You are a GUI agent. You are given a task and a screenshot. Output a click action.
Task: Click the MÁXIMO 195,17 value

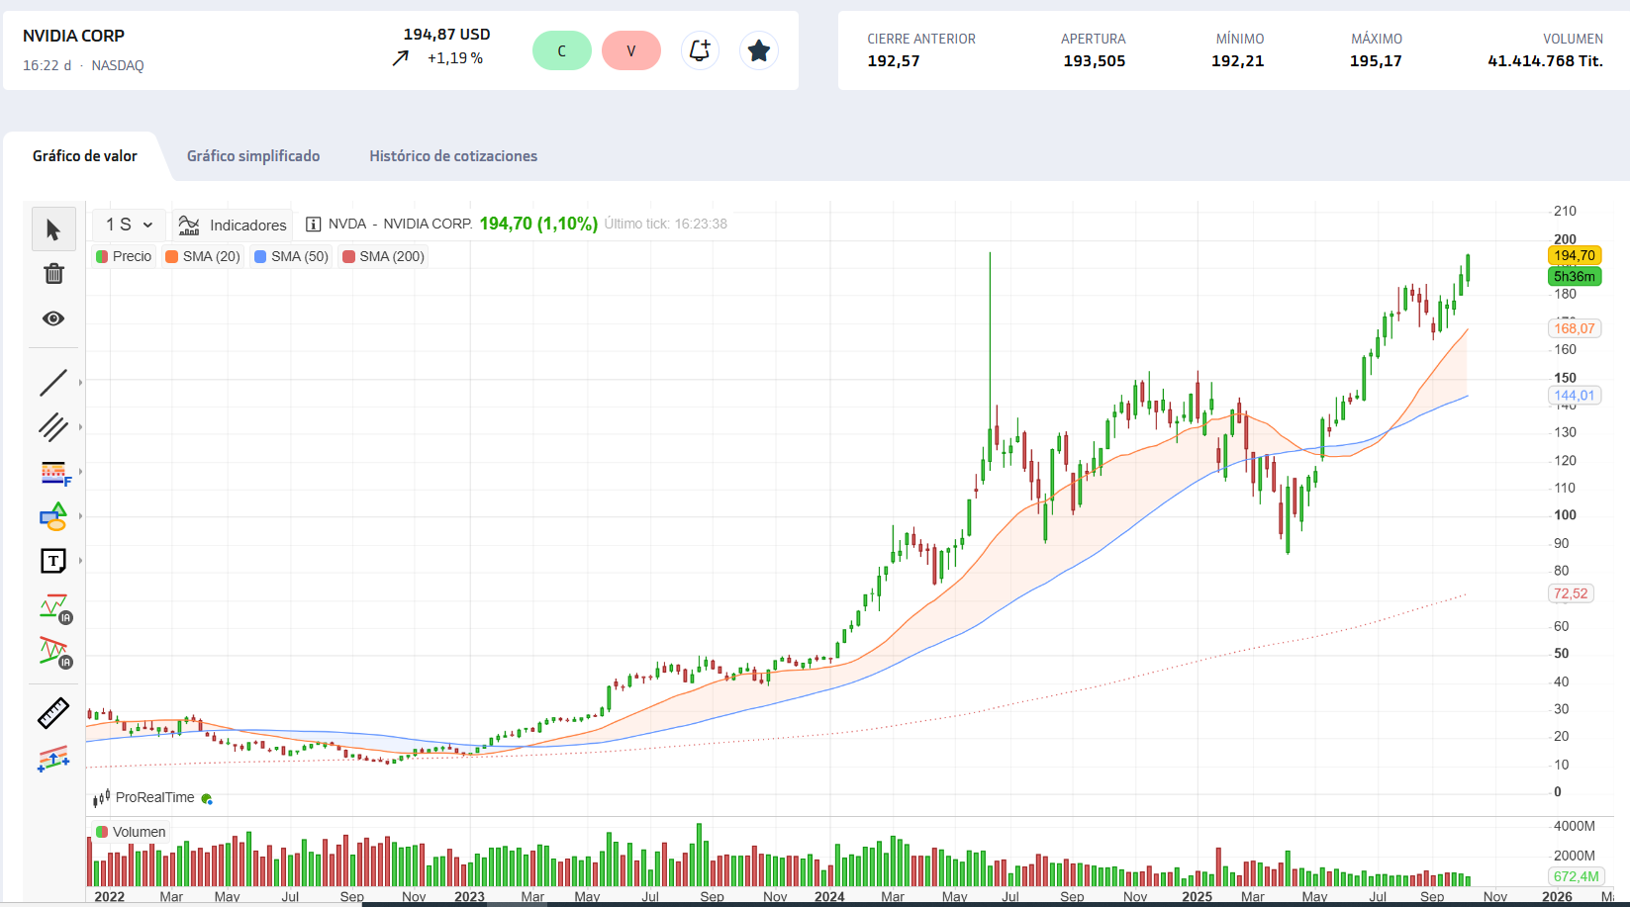tap(1376, 60)
